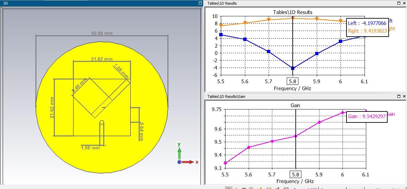Select the magenta Gain point at 5.9 GHz

click(x=319, y=122)
